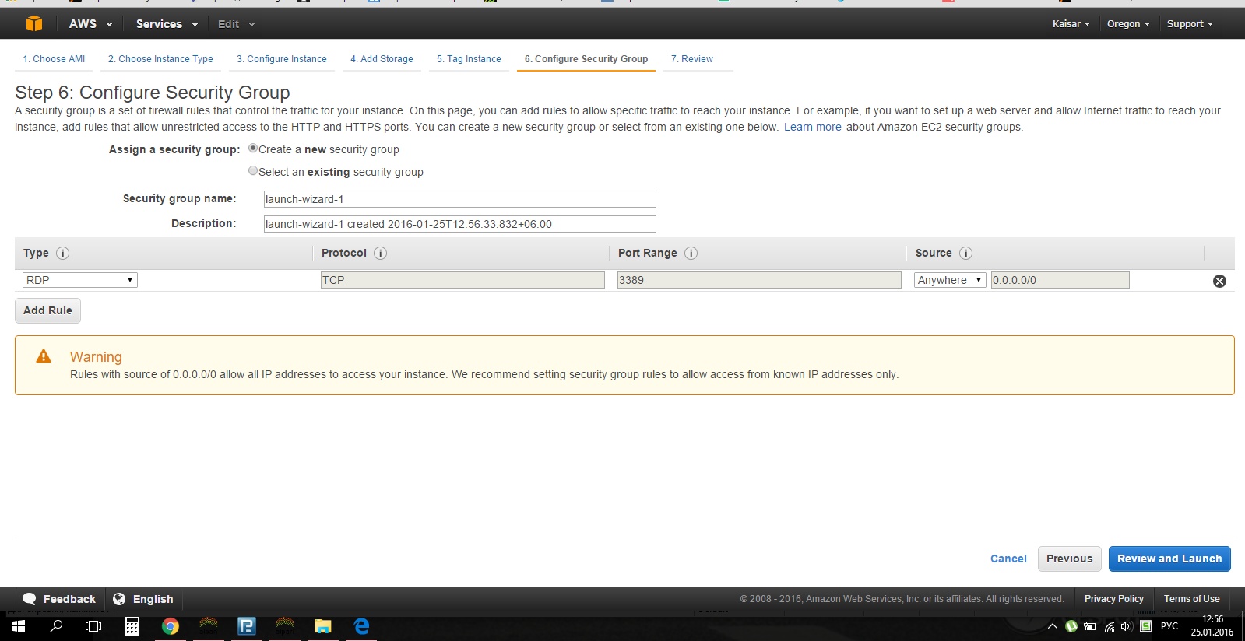1245x641 pixels.
Task: Open the Privacy Policy link
Action: point(1113,599)
